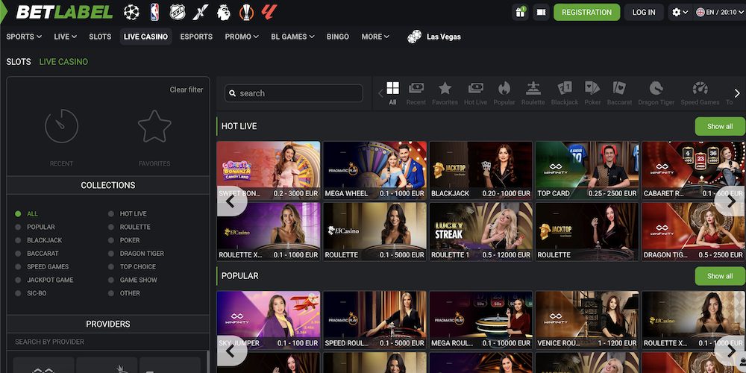Open the ESPORTS menu item

[x=196, y=37]
